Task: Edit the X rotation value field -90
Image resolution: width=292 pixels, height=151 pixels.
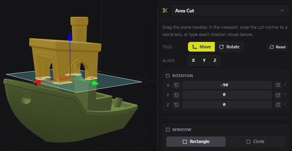Action: click(x=227, y=85)
